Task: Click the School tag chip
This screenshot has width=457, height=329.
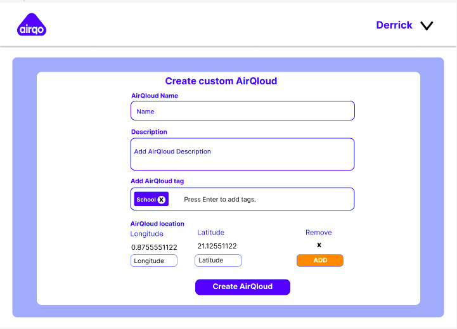Action: coord(151,199)
